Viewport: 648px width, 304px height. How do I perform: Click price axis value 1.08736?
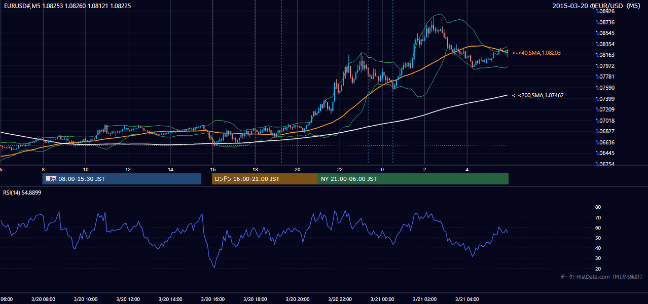pos(604,22)
